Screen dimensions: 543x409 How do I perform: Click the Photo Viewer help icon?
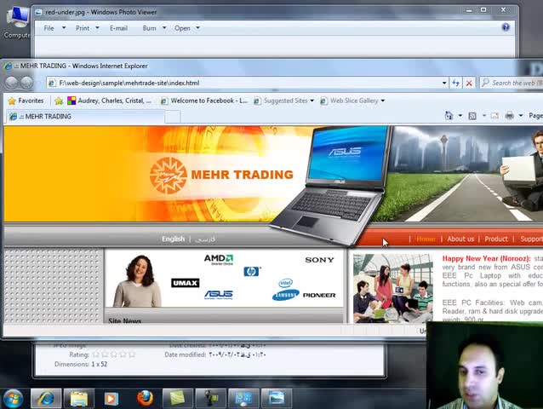506,27
